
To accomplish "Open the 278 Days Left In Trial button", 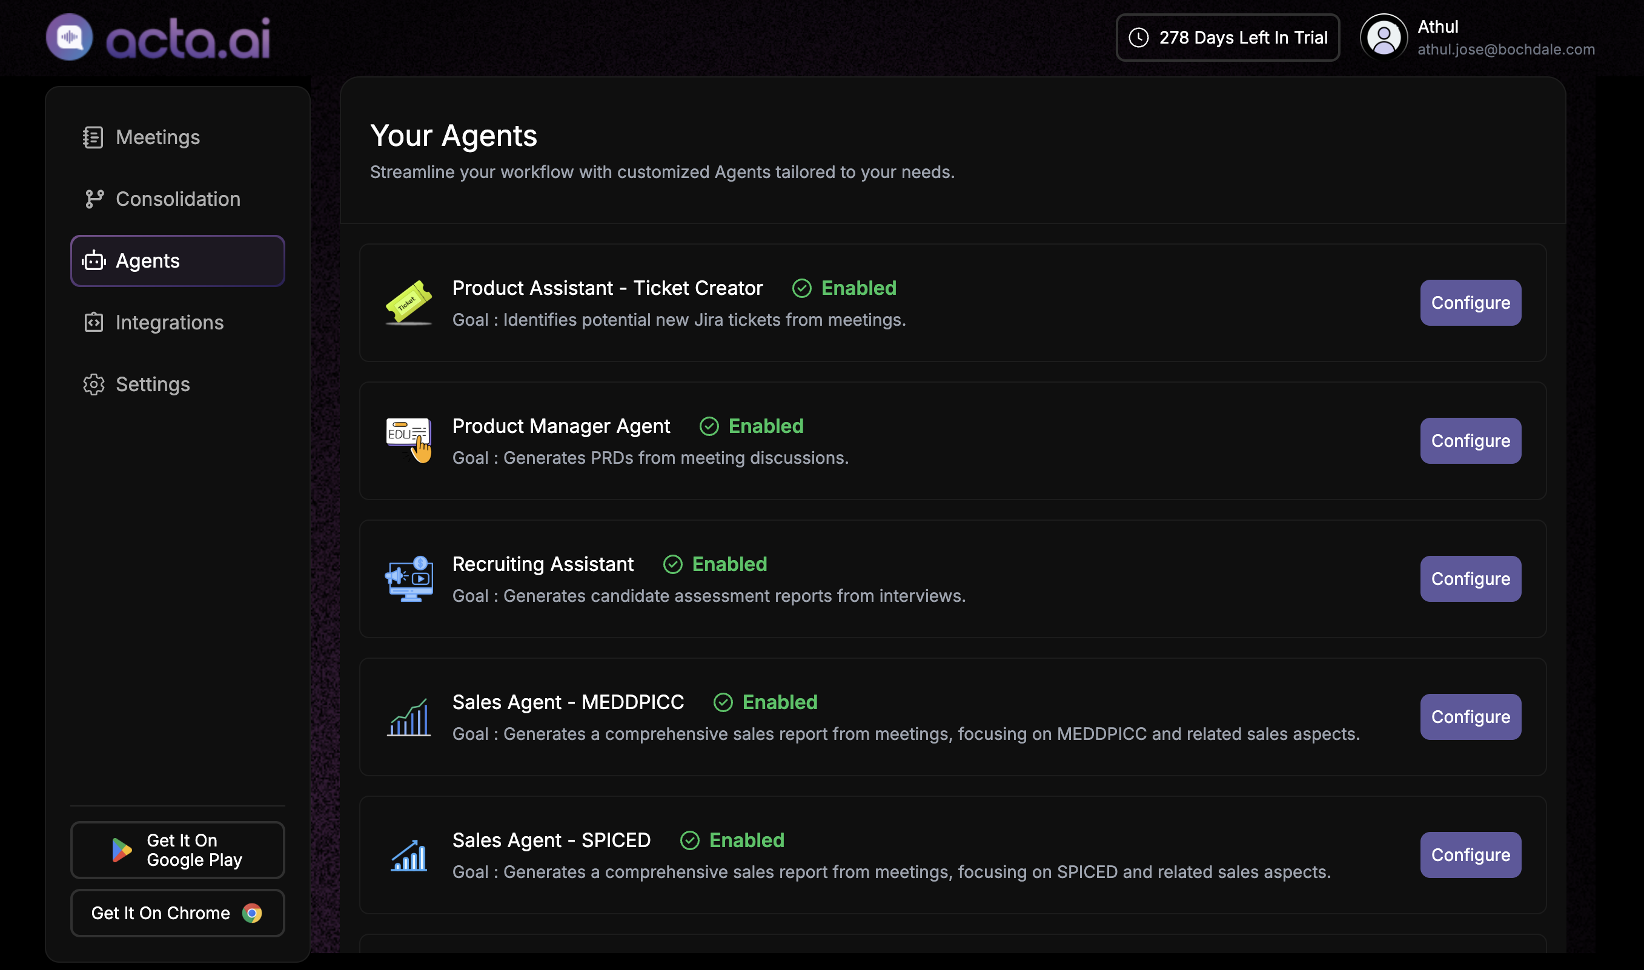I will click(x=1227, y=38).
